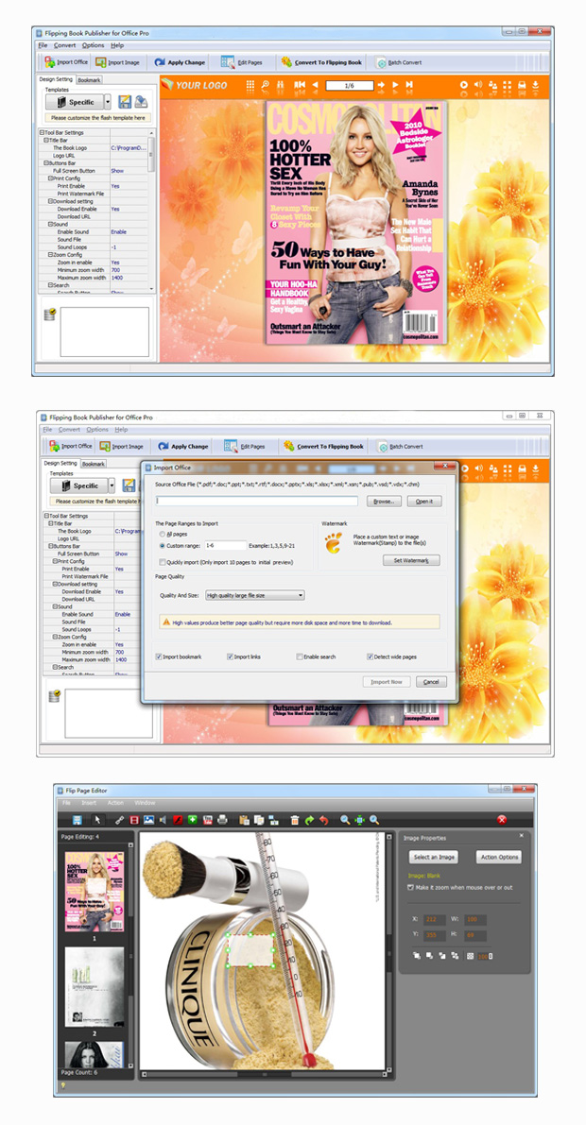This screenshot has height=1125, width=586.
Task: Redo with the green curved arrow
Action: pos(309,819)
